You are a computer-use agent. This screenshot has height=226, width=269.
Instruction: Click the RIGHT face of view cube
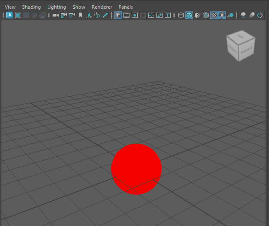(x=247, y=50)
